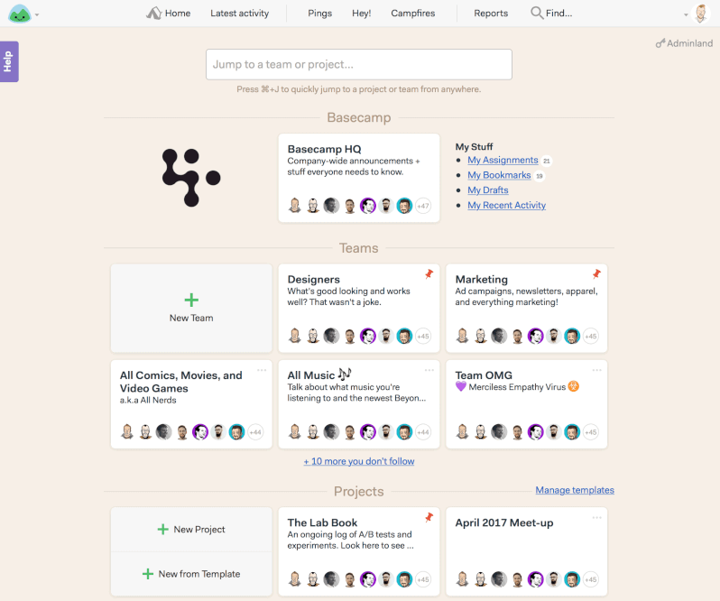Open Adminland
Screen dimensions: 720x601
(x=684, y=43)
